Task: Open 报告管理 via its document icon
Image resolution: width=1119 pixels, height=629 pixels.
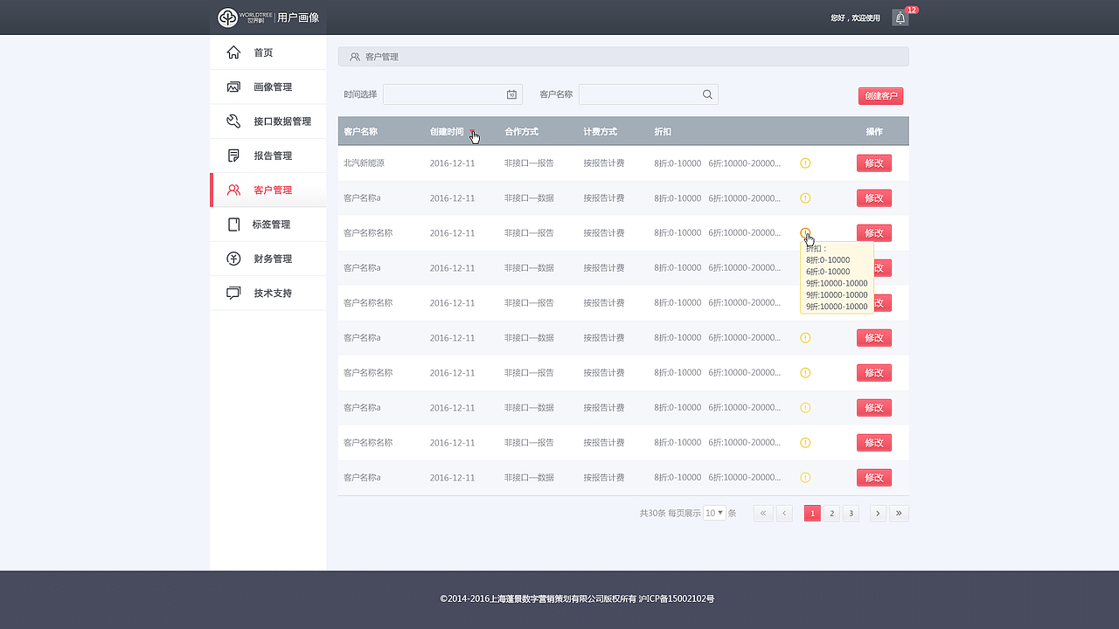Action: [233, 156]
